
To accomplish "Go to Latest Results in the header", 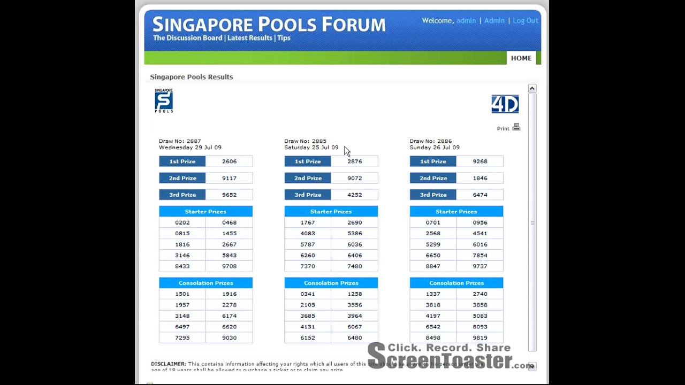I will click(250, 38).
